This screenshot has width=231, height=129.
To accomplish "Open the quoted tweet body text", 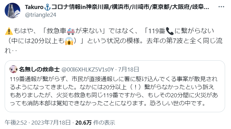I will [114, 91].
